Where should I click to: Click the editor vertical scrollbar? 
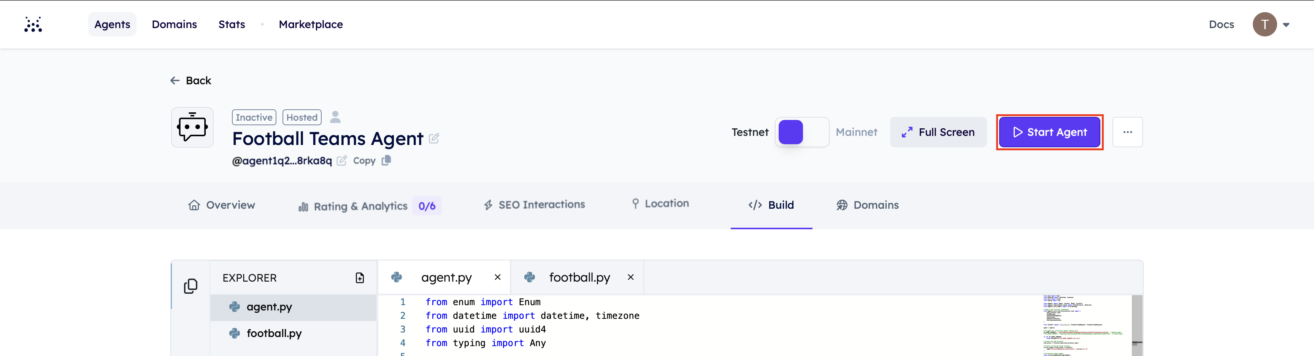pyautogui.click(x=1137, y=325)
